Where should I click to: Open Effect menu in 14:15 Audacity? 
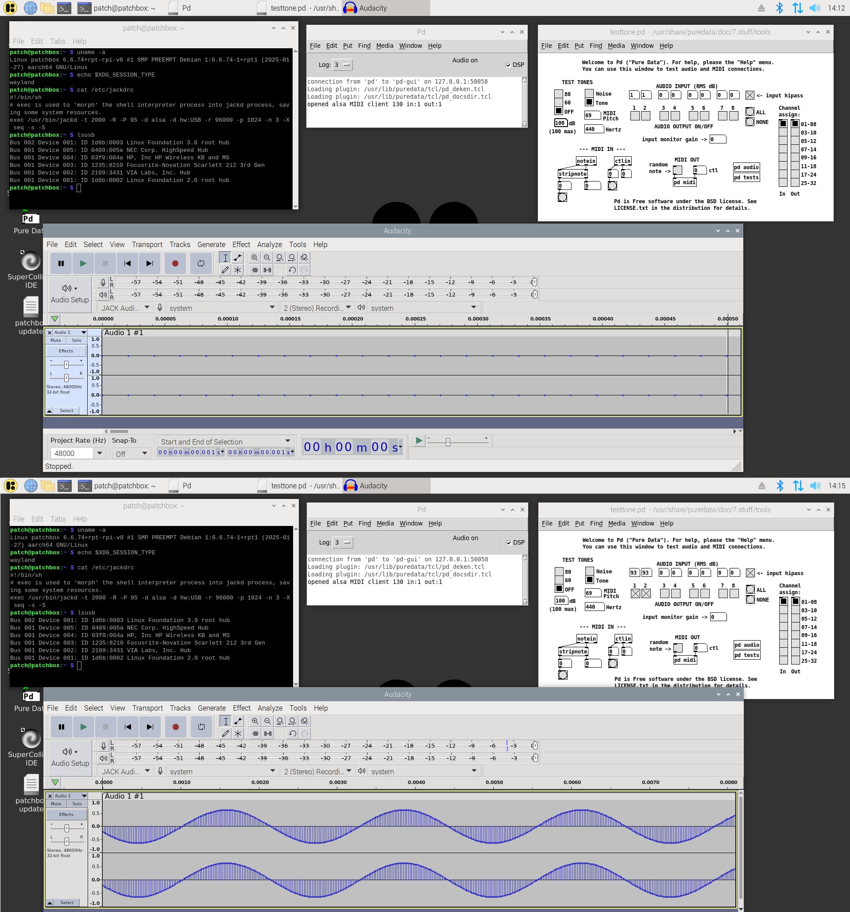point(242,708)
